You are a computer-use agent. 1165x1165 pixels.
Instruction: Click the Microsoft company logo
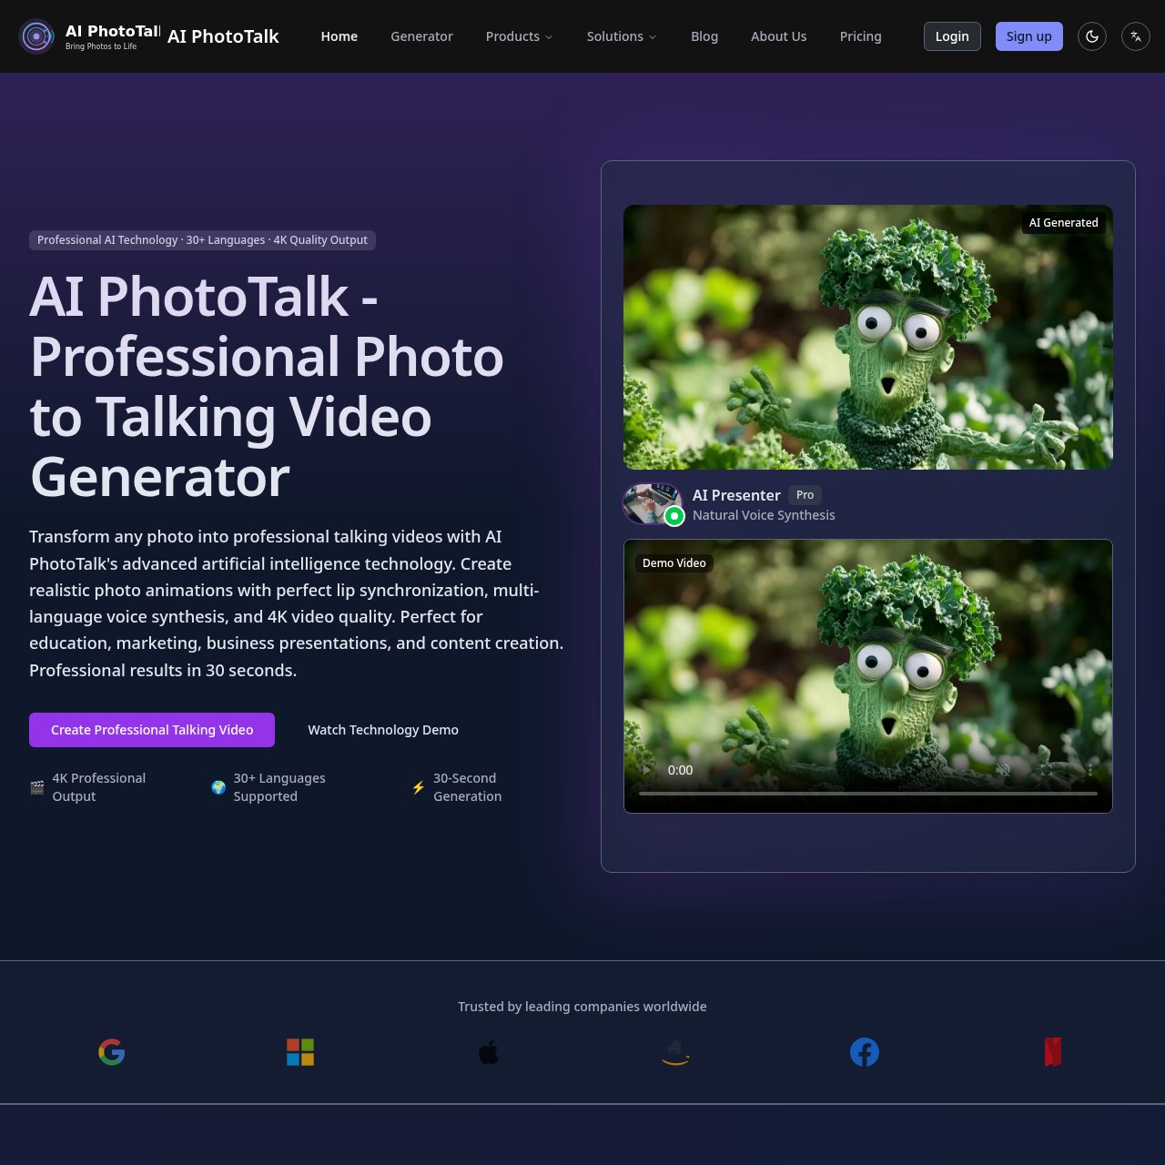(300, 1052)
